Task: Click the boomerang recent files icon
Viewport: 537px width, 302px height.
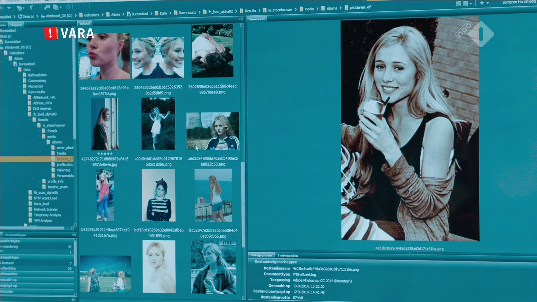Action: [x=32, y=8]
